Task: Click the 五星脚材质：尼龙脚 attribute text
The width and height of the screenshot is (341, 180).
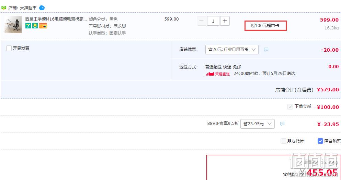Action: coord(107,26)
